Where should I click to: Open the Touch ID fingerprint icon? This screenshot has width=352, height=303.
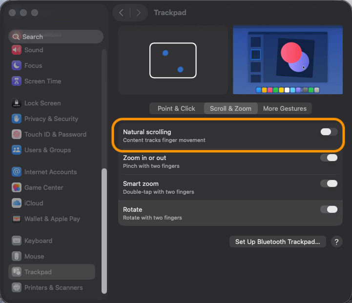coord(17,134)
